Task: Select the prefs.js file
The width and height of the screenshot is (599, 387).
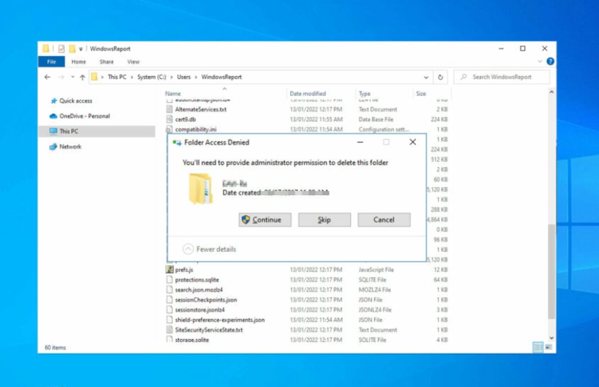Action: 184,270
